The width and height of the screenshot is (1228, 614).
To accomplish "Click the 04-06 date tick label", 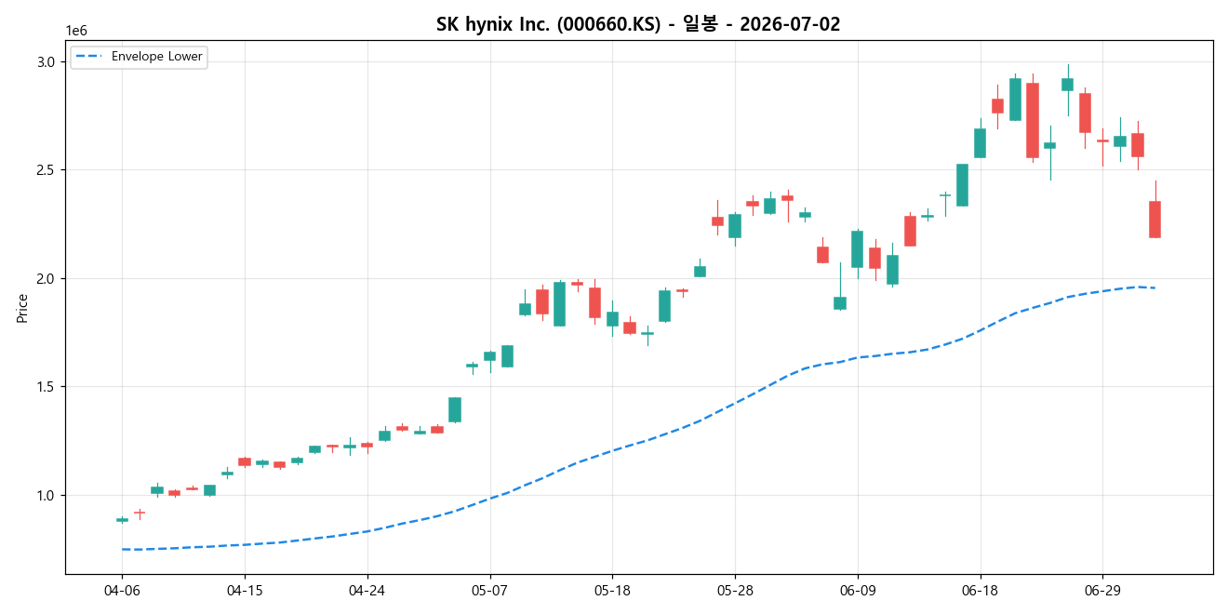I will tap(122, 590).
